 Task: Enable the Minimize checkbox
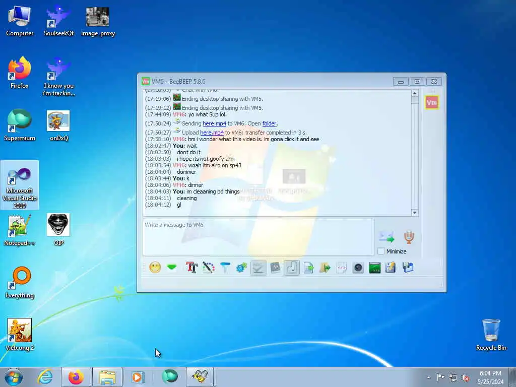tap(381, 251)
